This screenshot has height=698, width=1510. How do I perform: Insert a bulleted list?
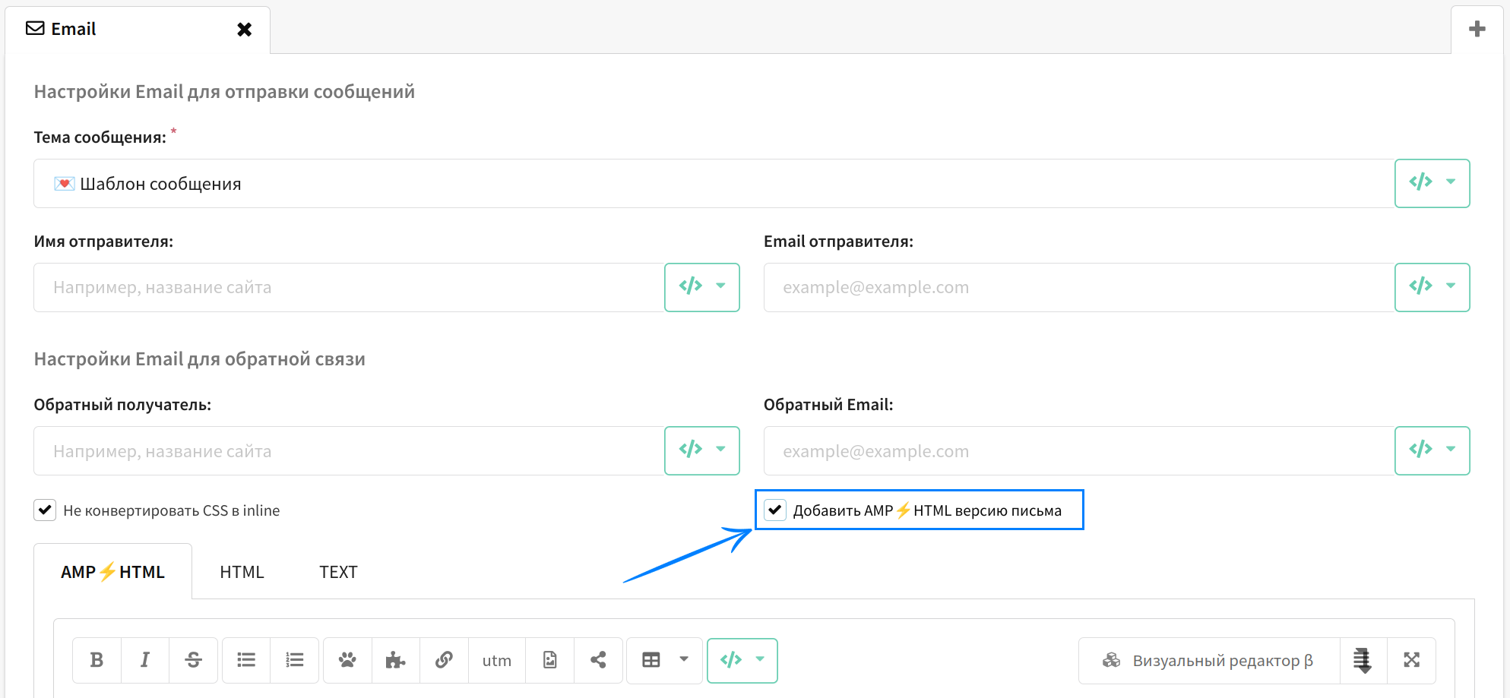[246, 660]
